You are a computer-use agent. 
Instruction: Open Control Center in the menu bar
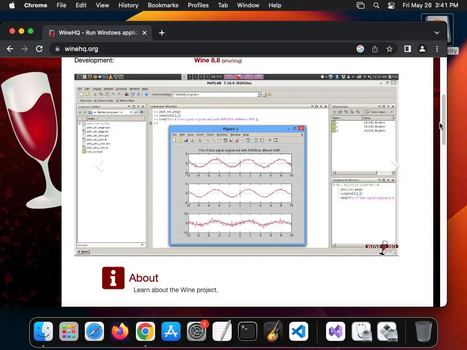pos(391,5)
